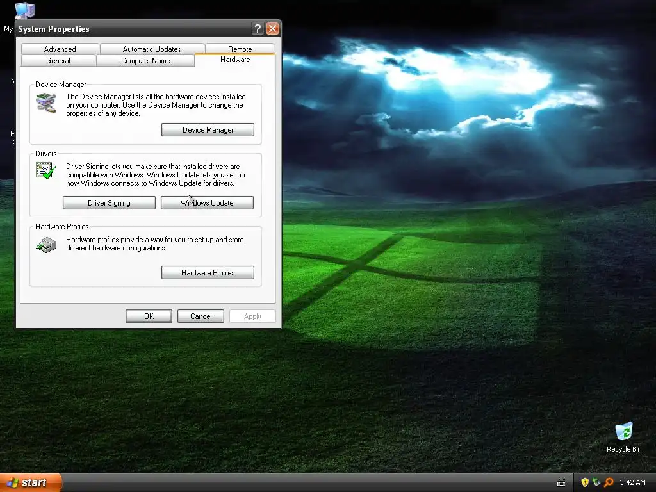Click the yellow security shield tray icon
This screenshot has width=656, height=492.
[585, 482]
